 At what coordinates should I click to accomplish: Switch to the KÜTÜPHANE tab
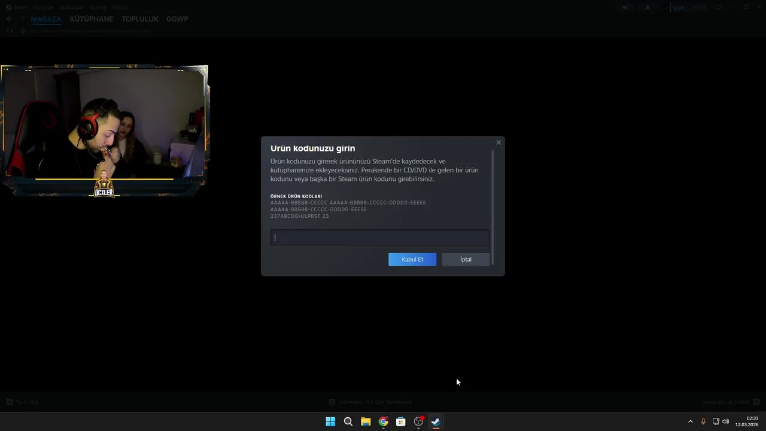[92, 19]
